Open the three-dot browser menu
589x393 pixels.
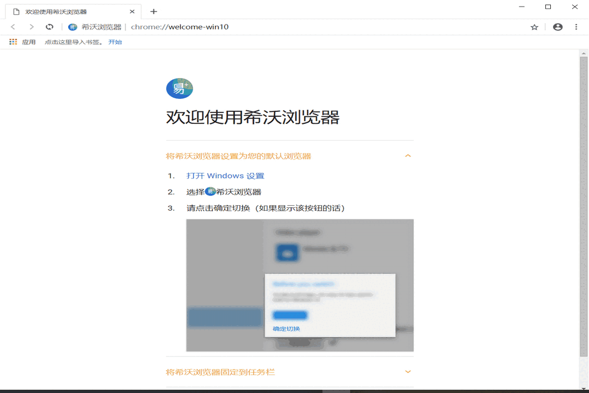pyautogui.click(x=576, y=26)
